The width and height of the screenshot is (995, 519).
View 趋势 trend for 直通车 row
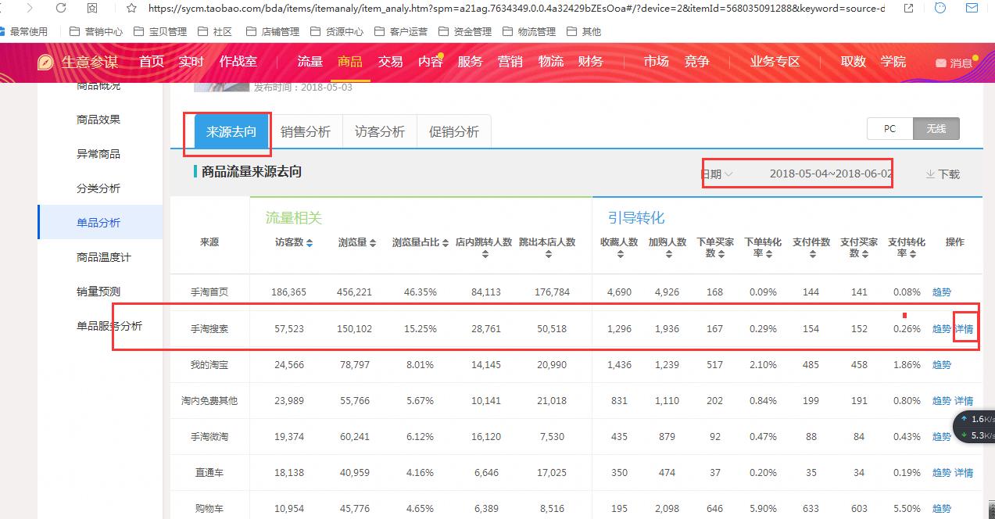click(941, 473)
